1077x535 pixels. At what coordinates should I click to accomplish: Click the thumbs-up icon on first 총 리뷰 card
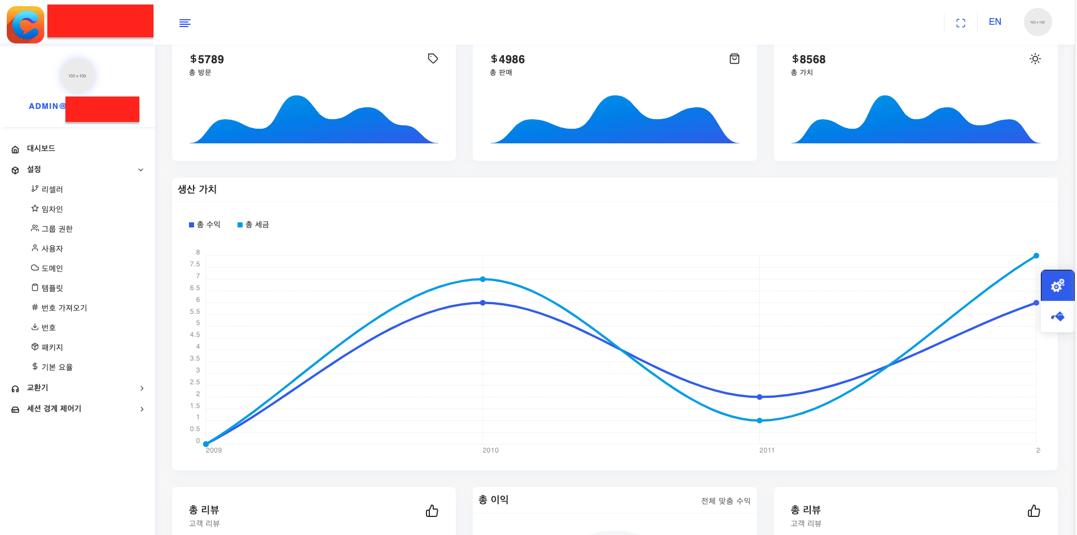(x=432, y=511)
